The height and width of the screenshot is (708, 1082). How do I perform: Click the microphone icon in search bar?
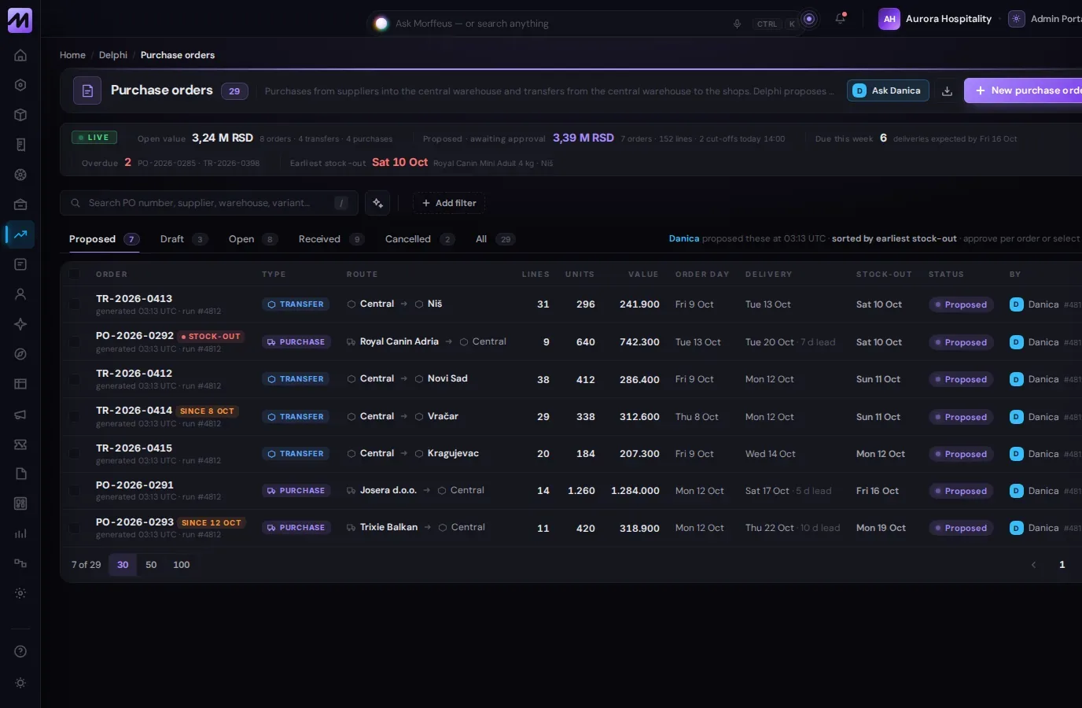[737, 24]
